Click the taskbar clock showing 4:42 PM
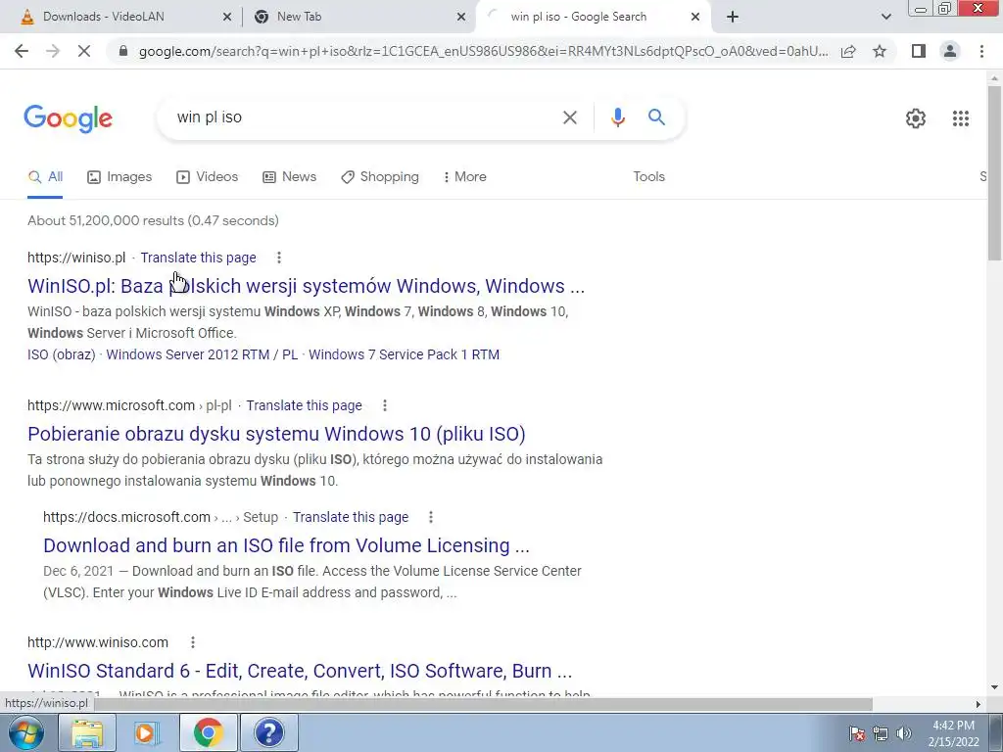 coord(953,733)
